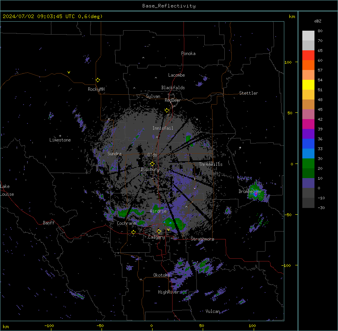Click the yellow diamond marker above Calgary label
Screen dimensions: 338x331
point(159,232)
